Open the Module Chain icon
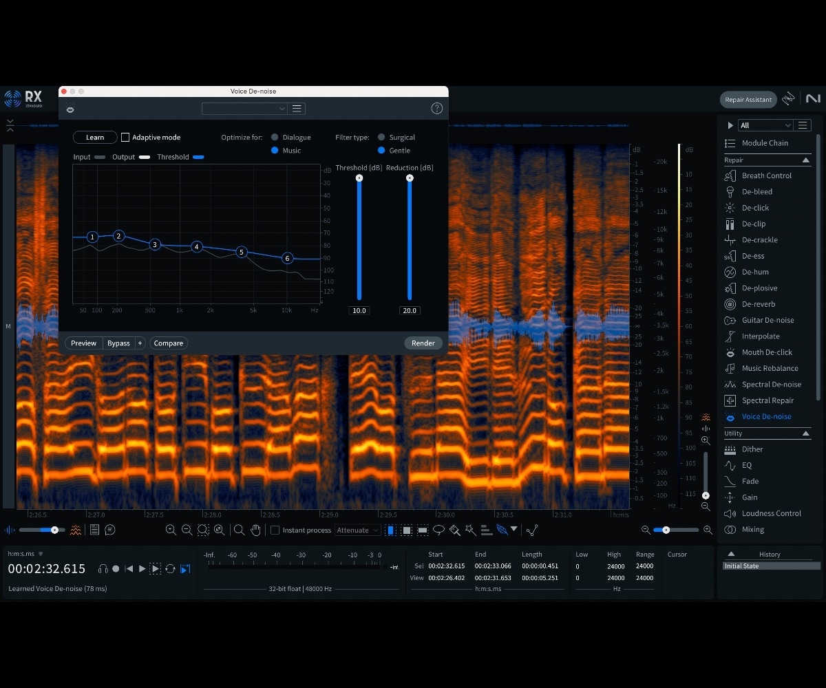Image resolution: width=826 pixels, height=688 pixels. [730, 143]
